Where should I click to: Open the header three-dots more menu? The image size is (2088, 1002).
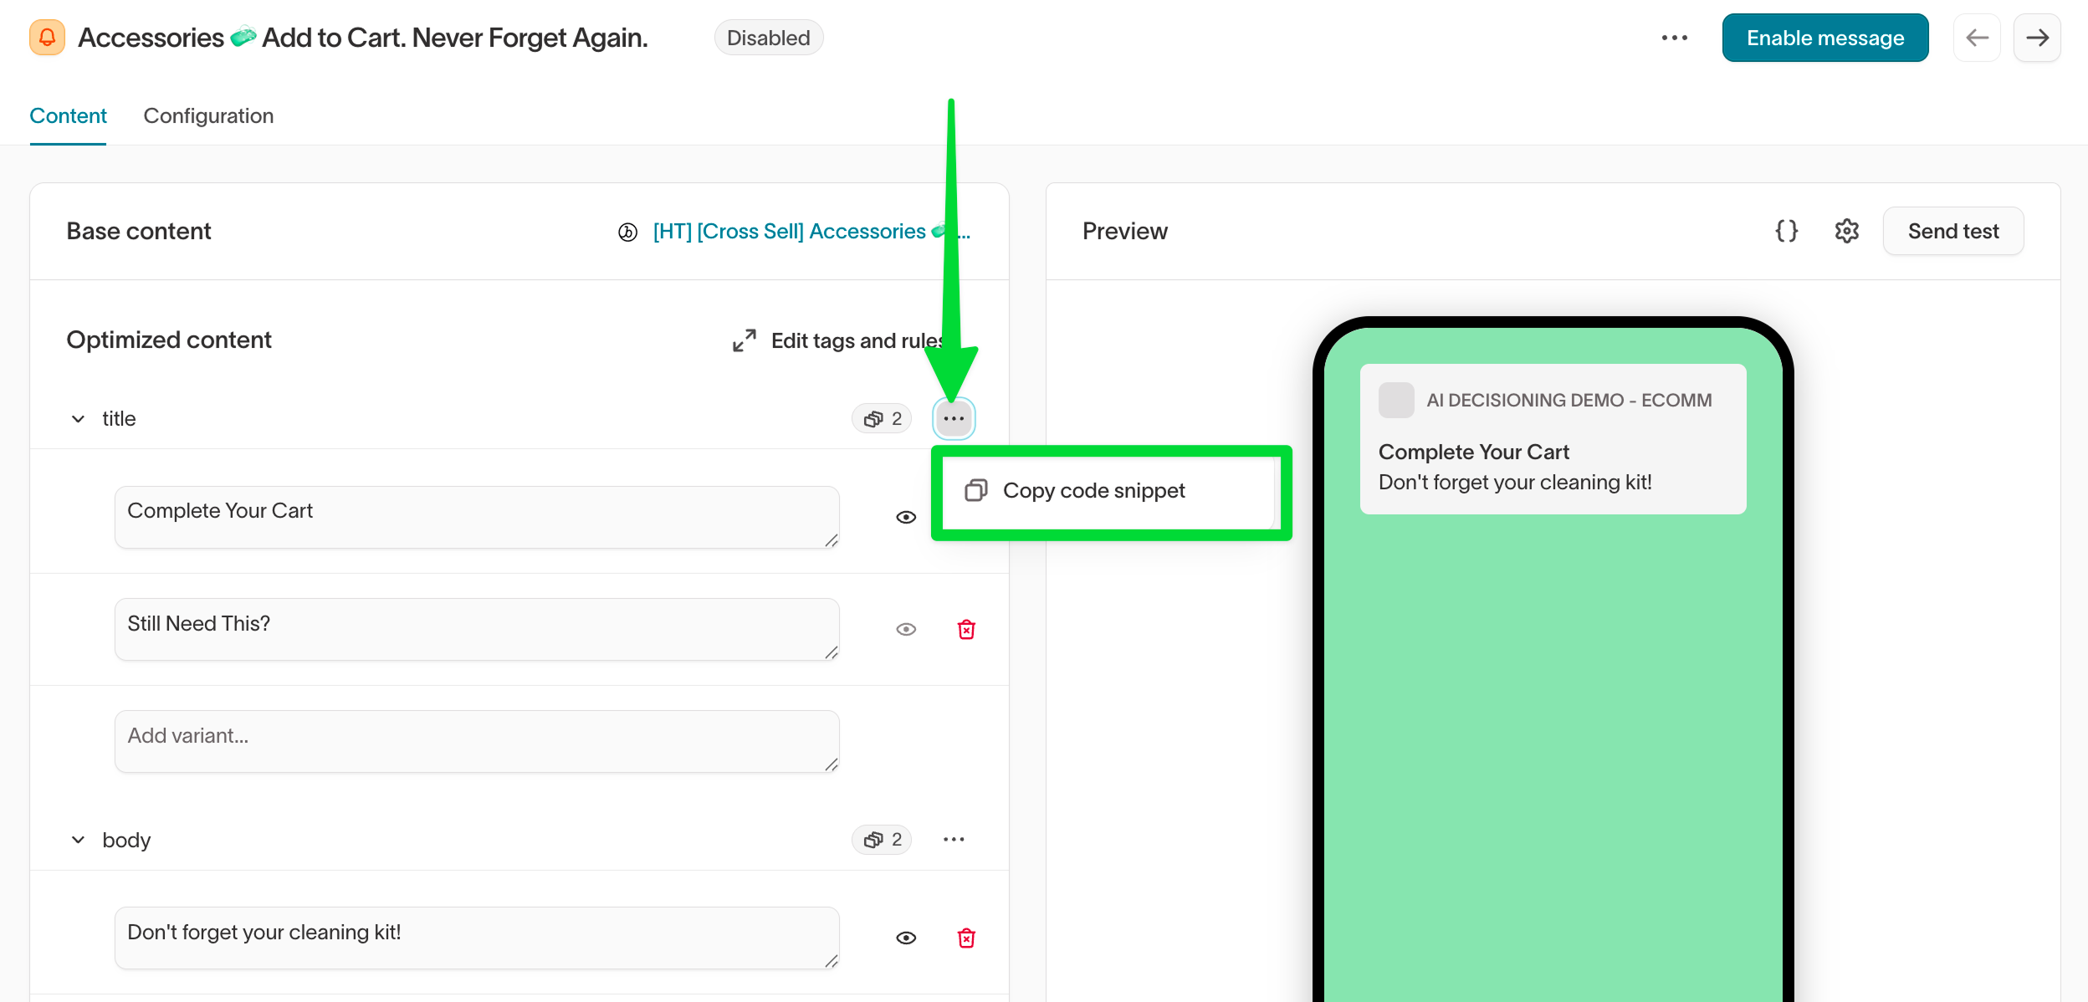[x=1674, y=38]
